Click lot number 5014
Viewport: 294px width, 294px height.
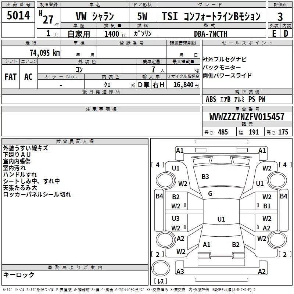pos(18,15)
